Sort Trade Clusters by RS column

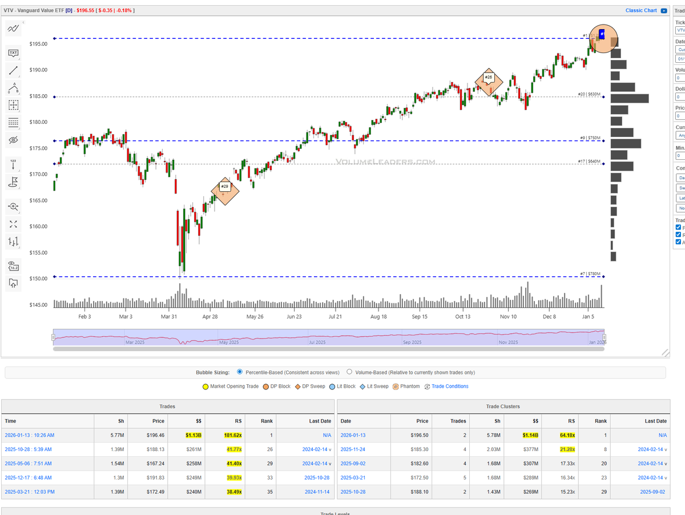pyautogui.click(x=571, y=421)
